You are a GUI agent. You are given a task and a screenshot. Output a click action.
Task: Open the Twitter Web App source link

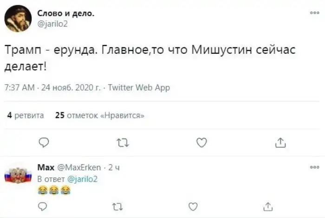(x=139, y=87)
